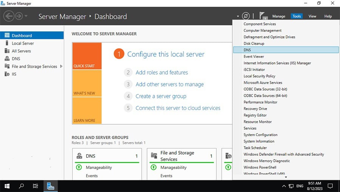340x192 pixels.
Task: Click File and Storage manageability status icon
Action: (153, 167)
